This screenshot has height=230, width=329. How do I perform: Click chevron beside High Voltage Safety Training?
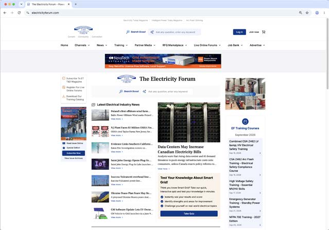click(x=260, y=193)
